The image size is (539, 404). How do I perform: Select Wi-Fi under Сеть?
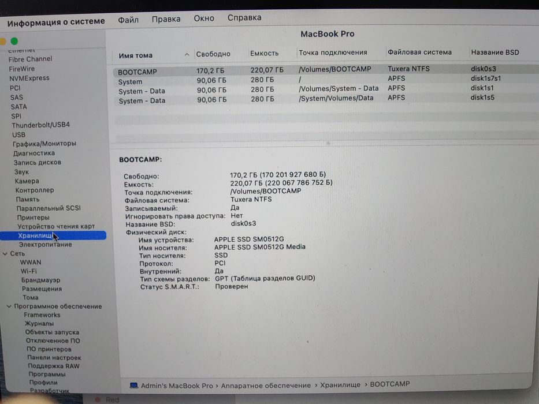tap(28, 271)
